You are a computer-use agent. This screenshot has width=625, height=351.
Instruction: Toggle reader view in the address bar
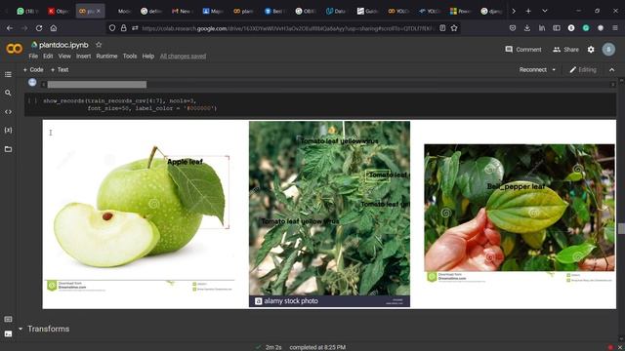point(442,28)
